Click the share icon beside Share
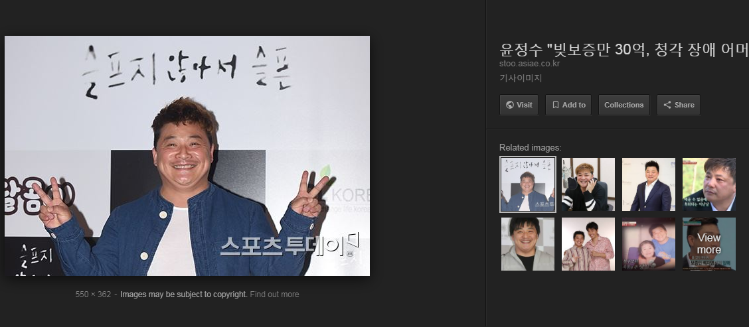The height and width of the screenshot is (327, 749). coord(667,105)
